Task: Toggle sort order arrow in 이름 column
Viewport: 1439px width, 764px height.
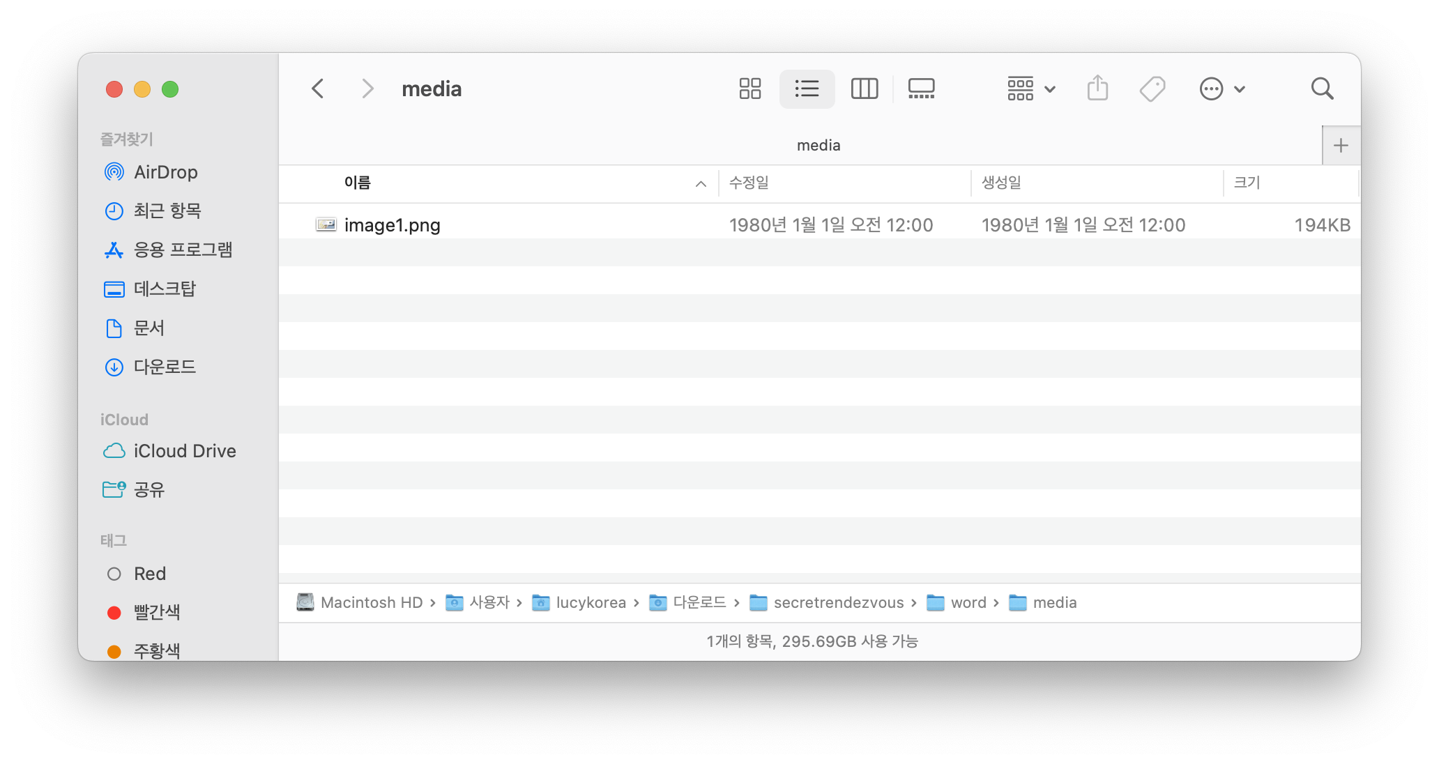Action: tap(701, 183)
